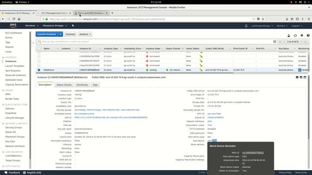Toggle the select-all instances checkbox
The image size is (312, 175).
point(39,49)
